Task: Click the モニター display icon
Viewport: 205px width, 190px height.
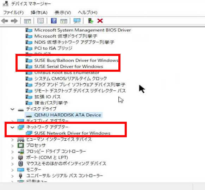Action: [21, 170]
